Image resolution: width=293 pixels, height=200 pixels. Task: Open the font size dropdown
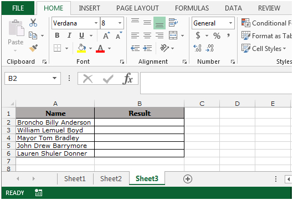[120, 23]
